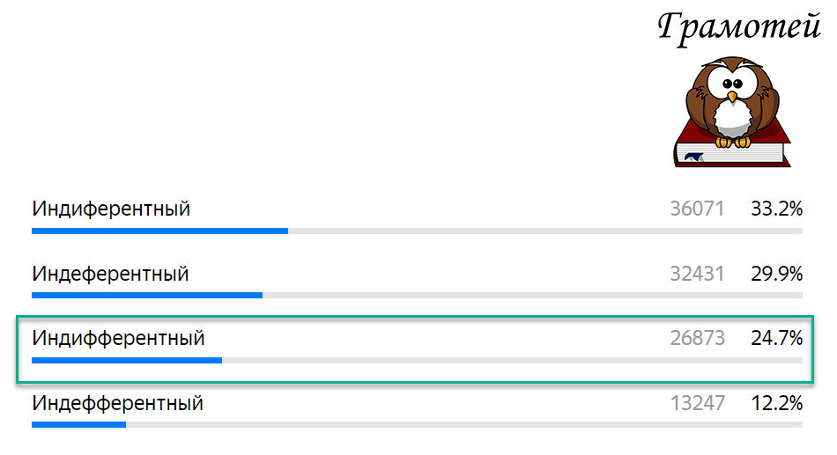Click the 33.2% percentage label
This screenshot has height=455, width=837.
pos(777,209)
